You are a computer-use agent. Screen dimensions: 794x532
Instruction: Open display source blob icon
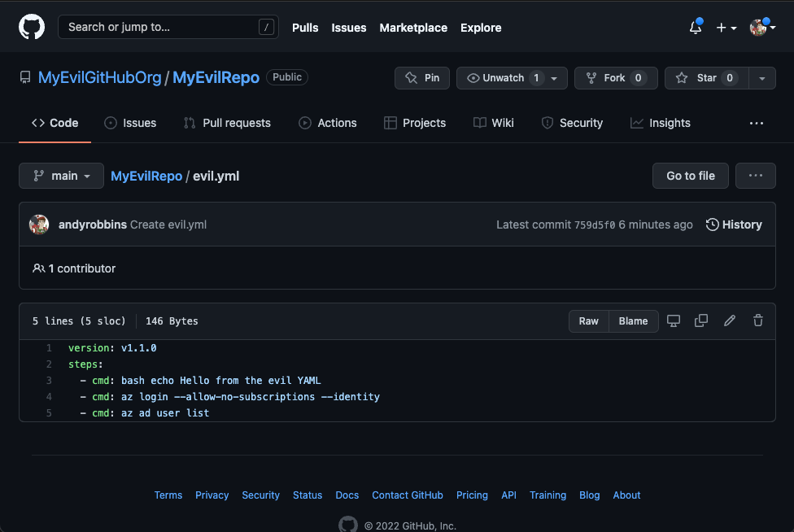[674, 321]
